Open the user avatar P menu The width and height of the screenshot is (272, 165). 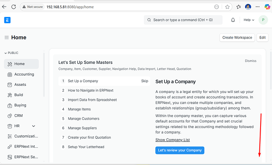263,20
